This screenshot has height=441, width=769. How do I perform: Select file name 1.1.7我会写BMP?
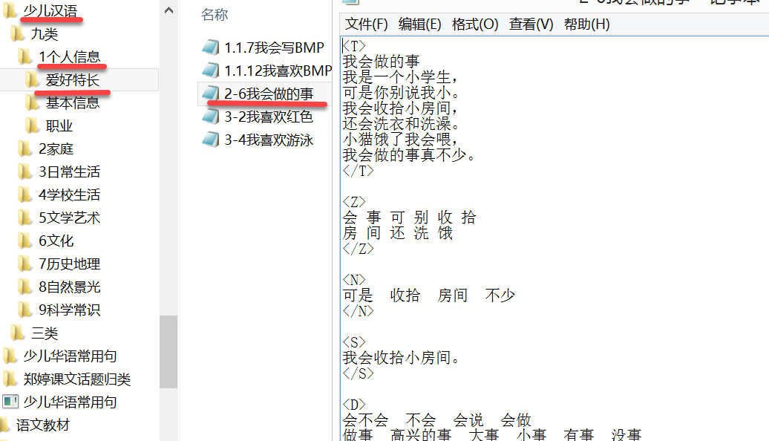[x=274, y=48]
